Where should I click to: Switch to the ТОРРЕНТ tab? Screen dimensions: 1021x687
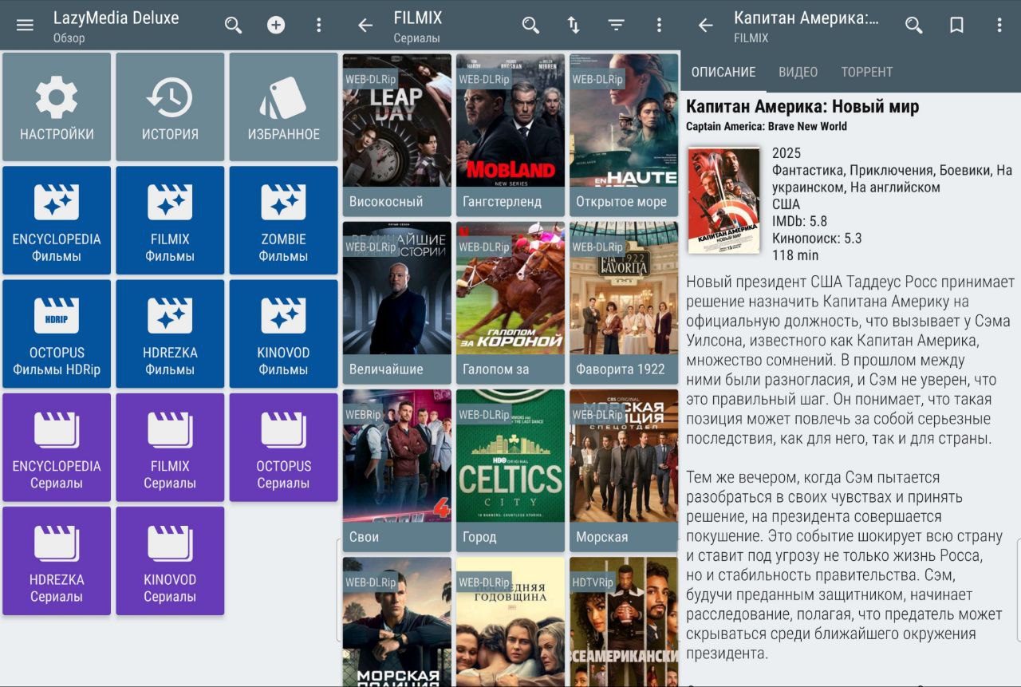point(867,72)
